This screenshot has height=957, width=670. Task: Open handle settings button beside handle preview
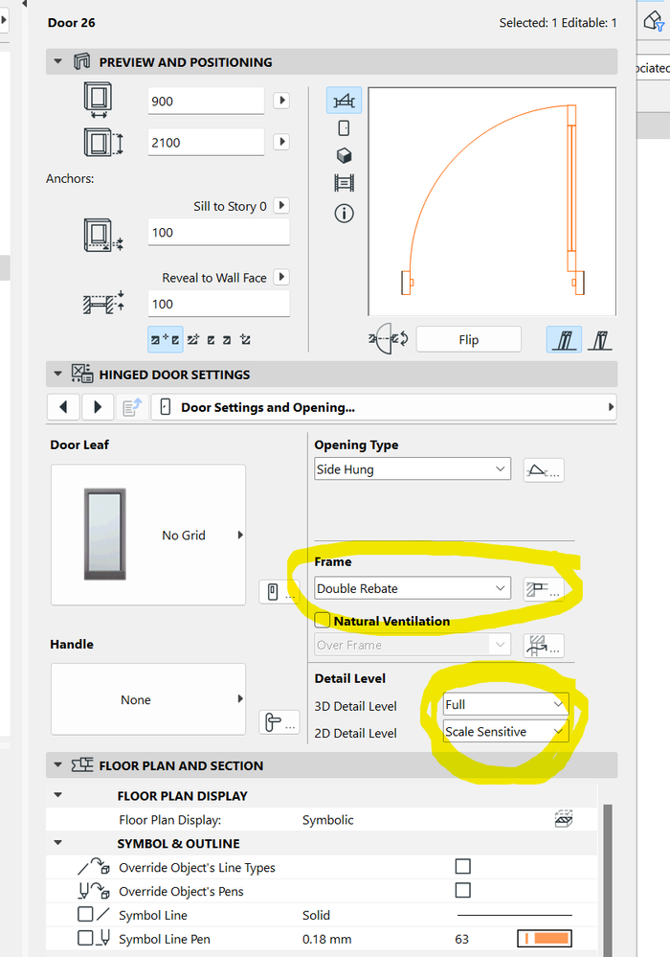(279, 722)
